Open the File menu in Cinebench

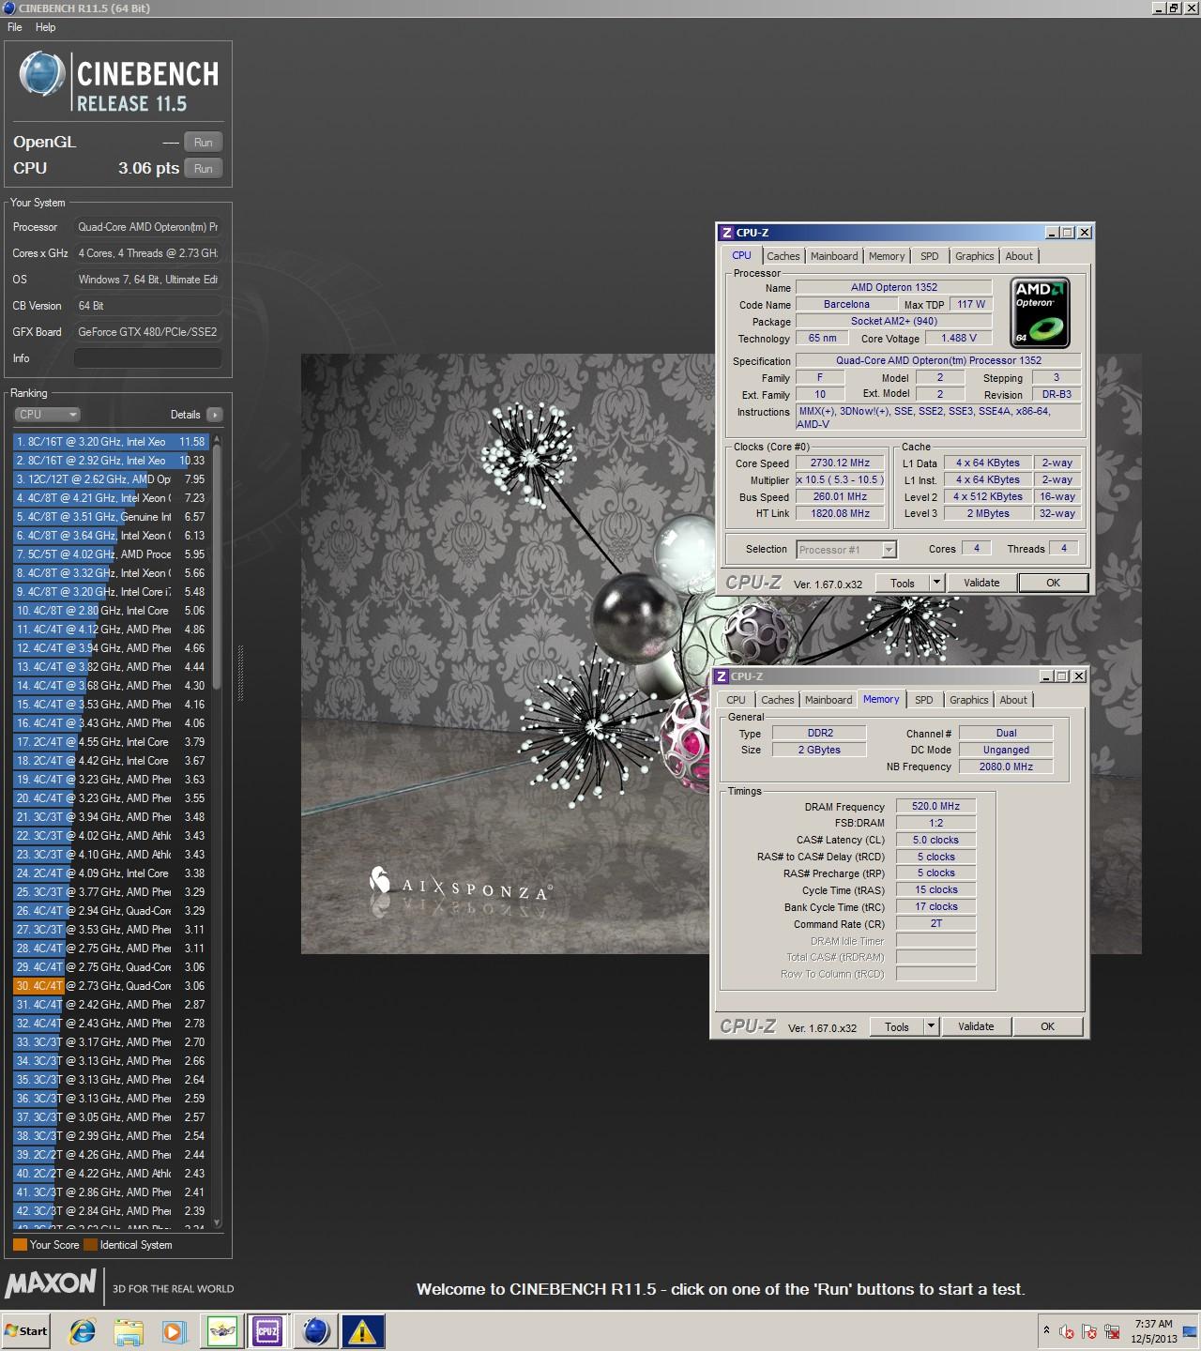pos(15,27)
